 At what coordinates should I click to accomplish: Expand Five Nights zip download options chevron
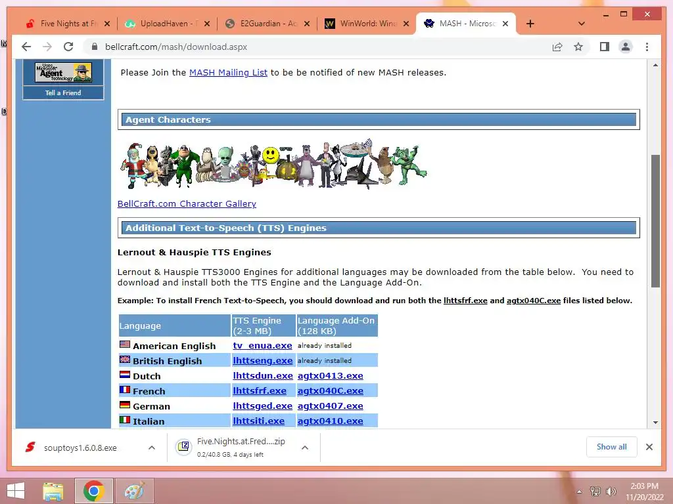click(305, 448)
